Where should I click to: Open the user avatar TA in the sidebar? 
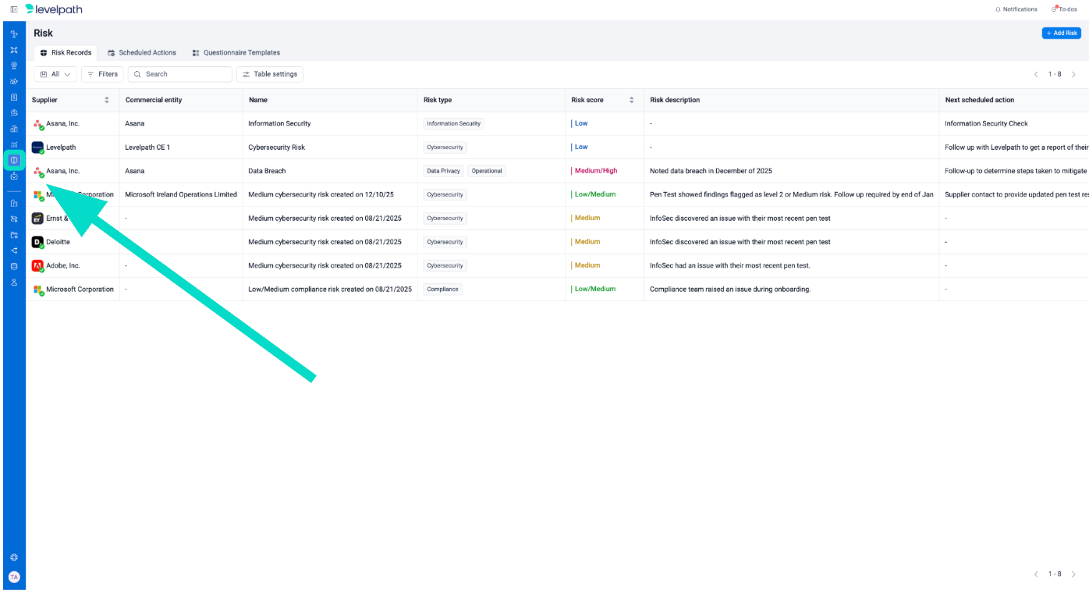(14, 577)
